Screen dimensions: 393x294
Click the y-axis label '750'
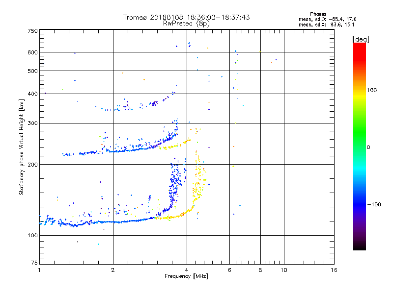(33, 31)
